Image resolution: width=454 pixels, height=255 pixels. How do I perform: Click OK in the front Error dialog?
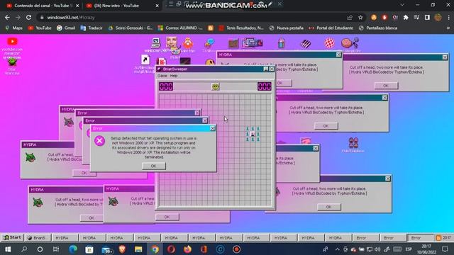coord(154,166)
